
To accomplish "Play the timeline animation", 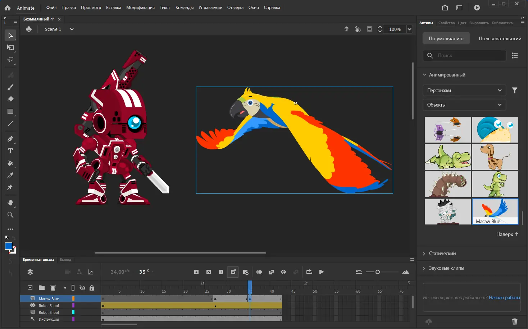I will [321, 272].
